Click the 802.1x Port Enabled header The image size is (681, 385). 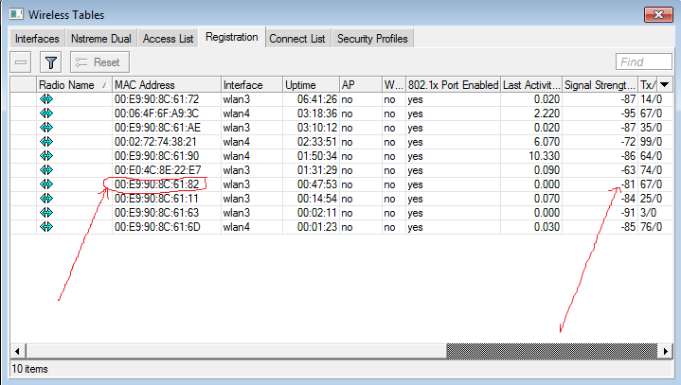point(453,85)
